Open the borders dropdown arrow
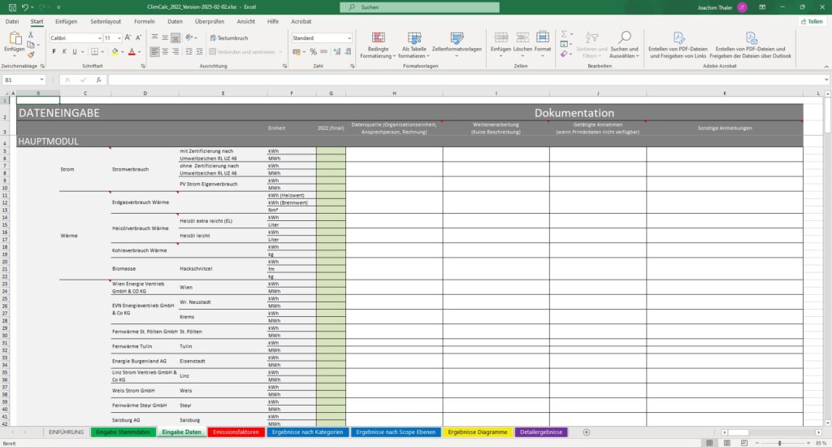Viewport: 832px width, 447px height. click(x=102, y=52)
